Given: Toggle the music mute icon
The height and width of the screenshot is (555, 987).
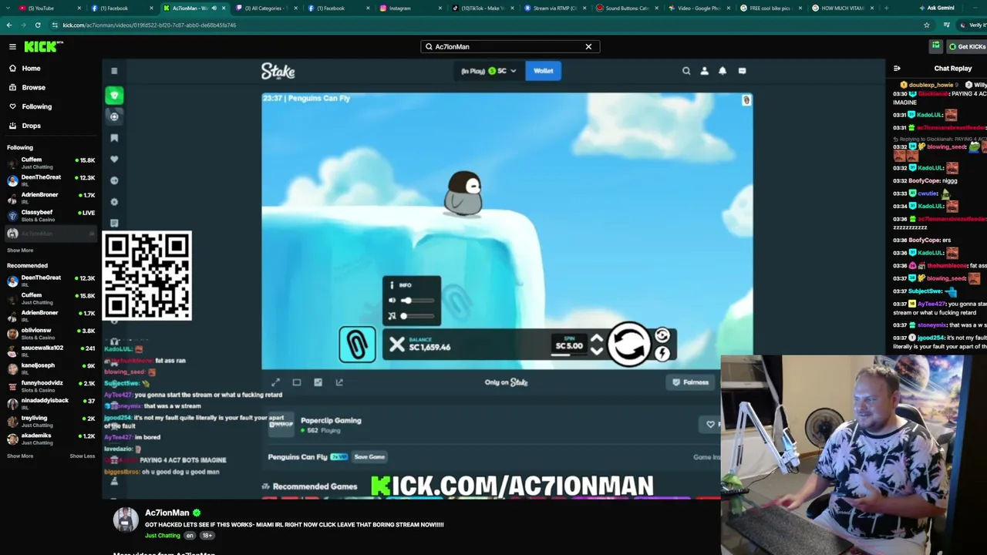Looking at the screenshot, I should point(392,316).
